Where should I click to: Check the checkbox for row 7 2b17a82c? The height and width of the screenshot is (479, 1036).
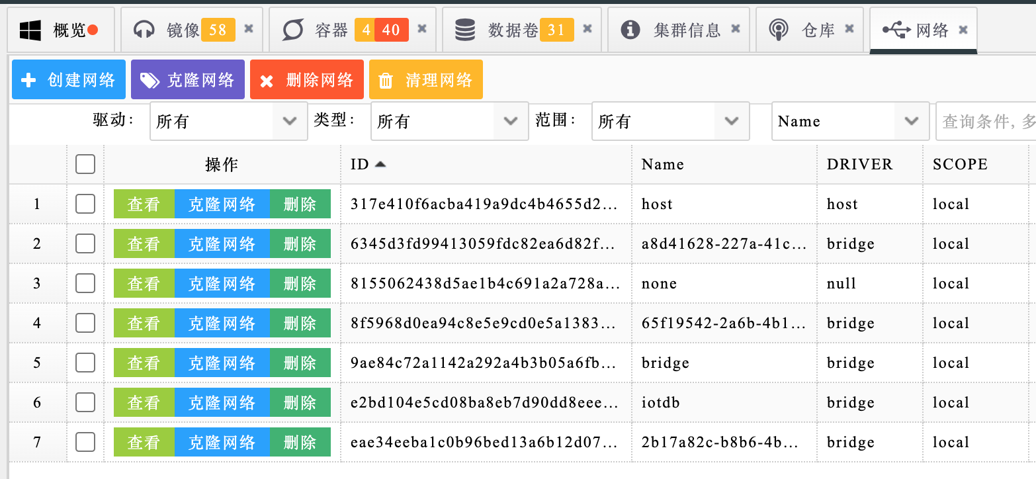point(85,442)
